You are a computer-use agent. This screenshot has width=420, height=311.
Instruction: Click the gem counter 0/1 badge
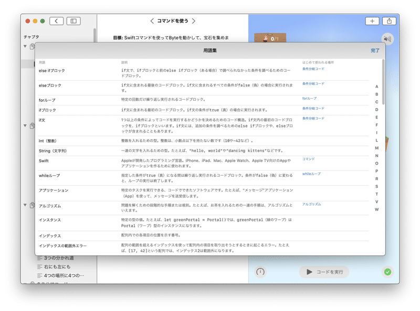(x=270, y=38)
